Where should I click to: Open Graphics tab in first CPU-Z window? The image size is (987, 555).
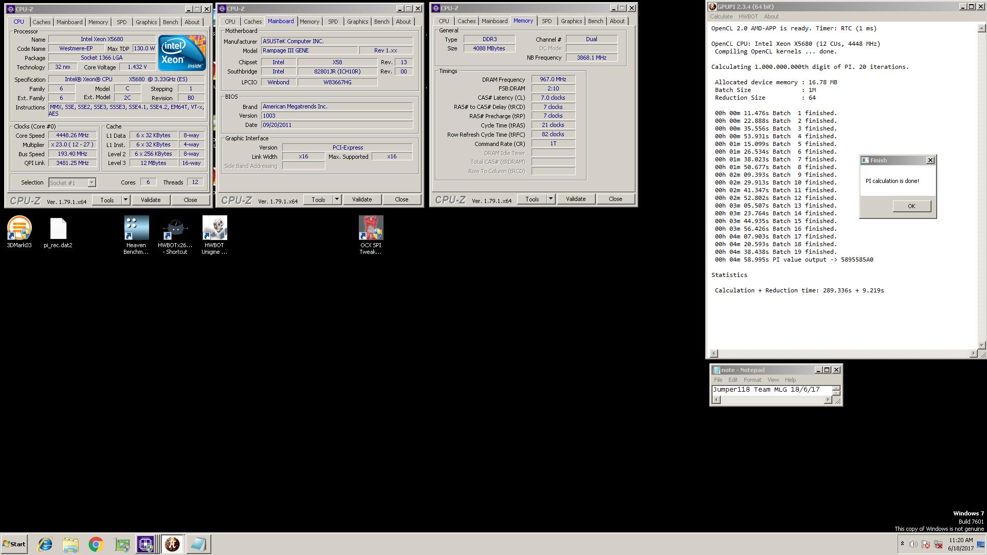click(146, 22)
